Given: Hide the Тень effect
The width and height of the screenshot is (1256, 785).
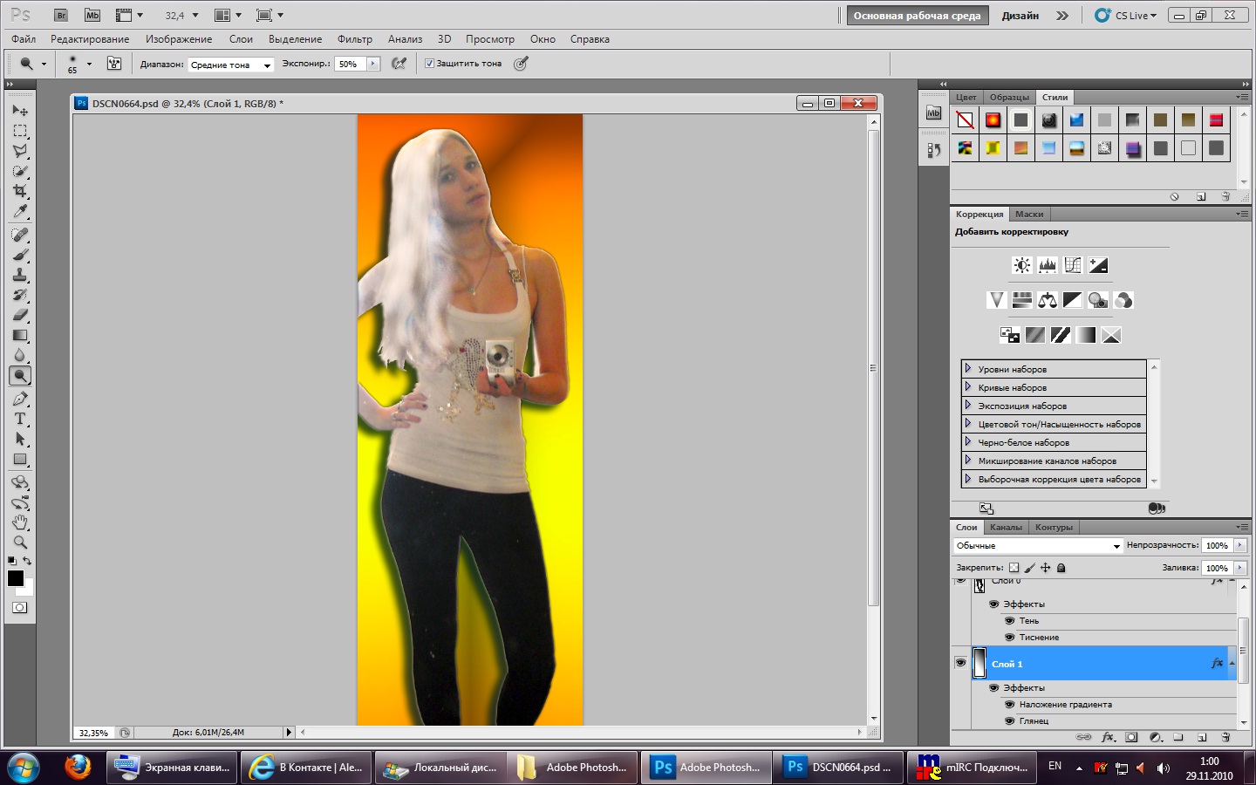Looking at the screenshot, I should coord(1009,621).
